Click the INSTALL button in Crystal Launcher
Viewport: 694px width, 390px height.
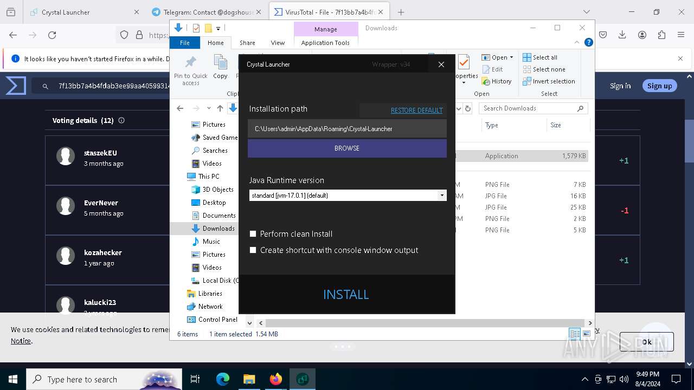346,294
